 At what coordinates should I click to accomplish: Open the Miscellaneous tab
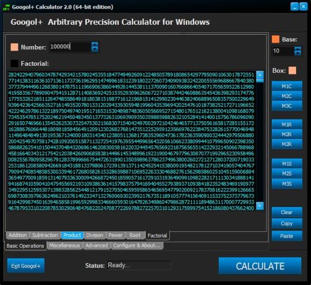[65, 245]
